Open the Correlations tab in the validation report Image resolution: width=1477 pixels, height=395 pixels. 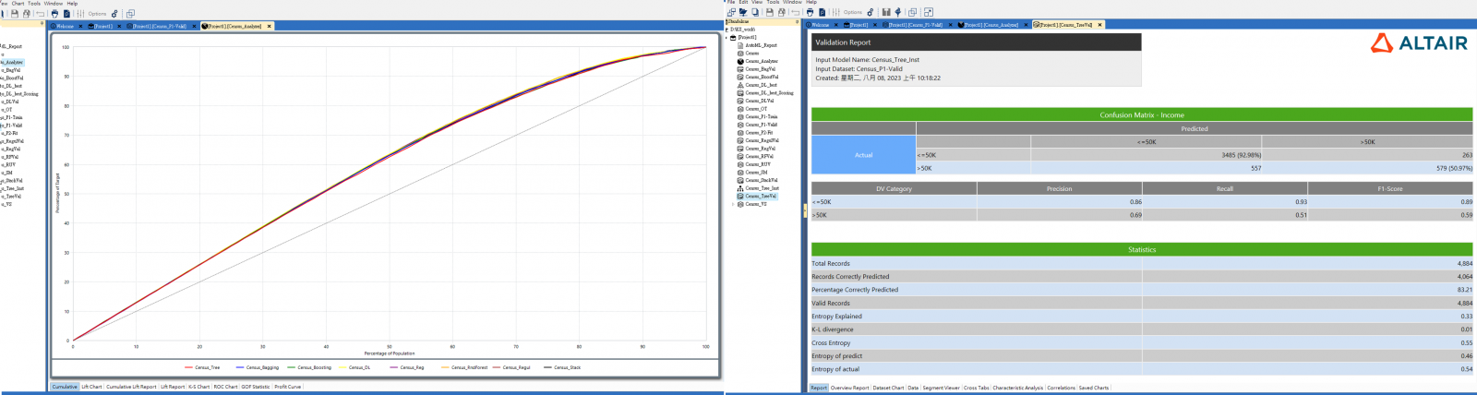1061,388
